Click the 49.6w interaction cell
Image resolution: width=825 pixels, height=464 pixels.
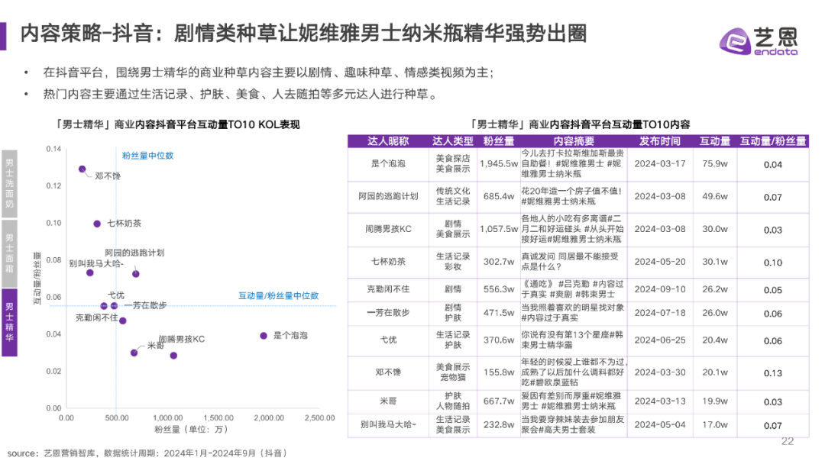[715, 197]
